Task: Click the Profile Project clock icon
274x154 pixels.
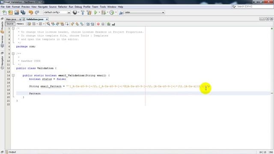Action: tap(112, 12)
